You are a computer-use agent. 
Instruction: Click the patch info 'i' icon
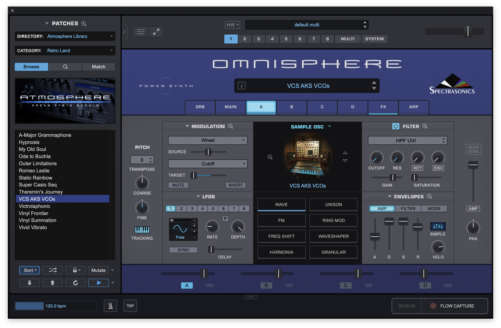click(x=241, y=85)
